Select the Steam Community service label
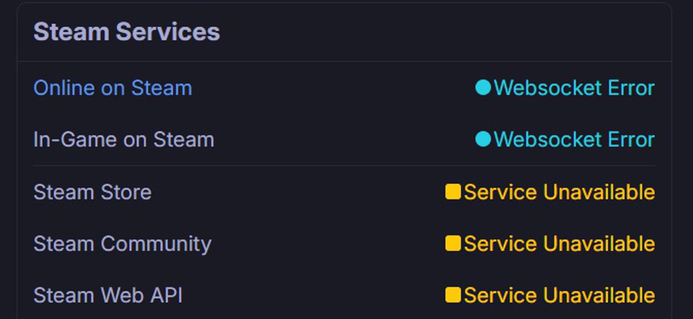693x319 pixels. [122, 244]
